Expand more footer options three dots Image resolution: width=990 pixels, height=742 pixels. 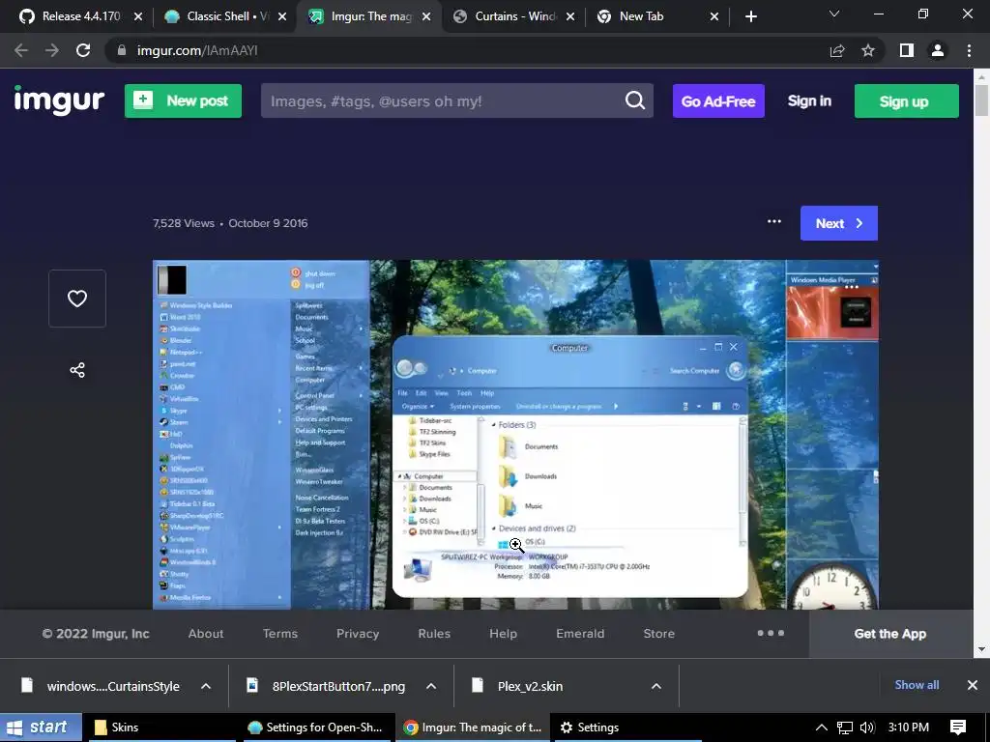tap(771, 633)
